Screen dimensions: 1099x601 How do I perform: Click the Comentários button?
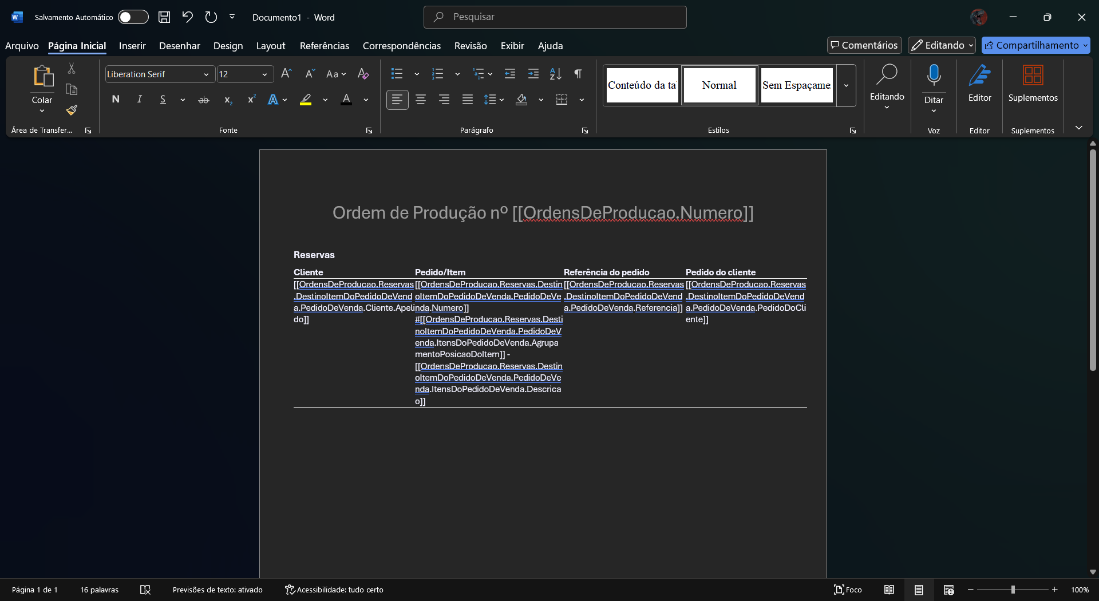864,45
